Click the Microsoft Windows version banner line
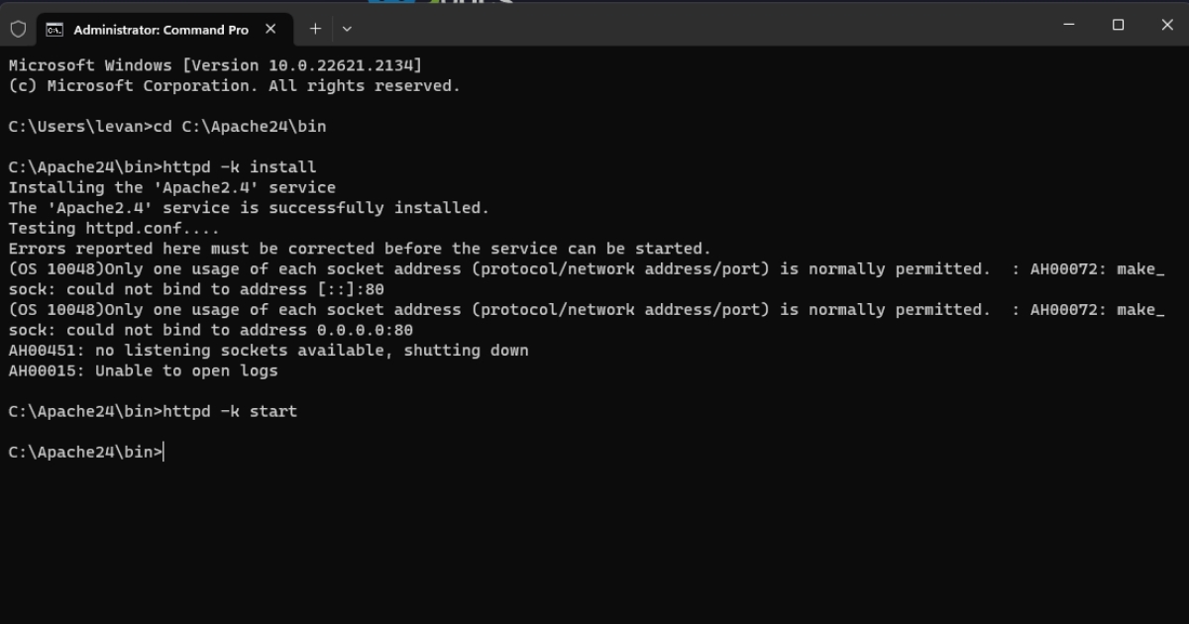This screenshot has width=1189, height=624. (214, 64)
